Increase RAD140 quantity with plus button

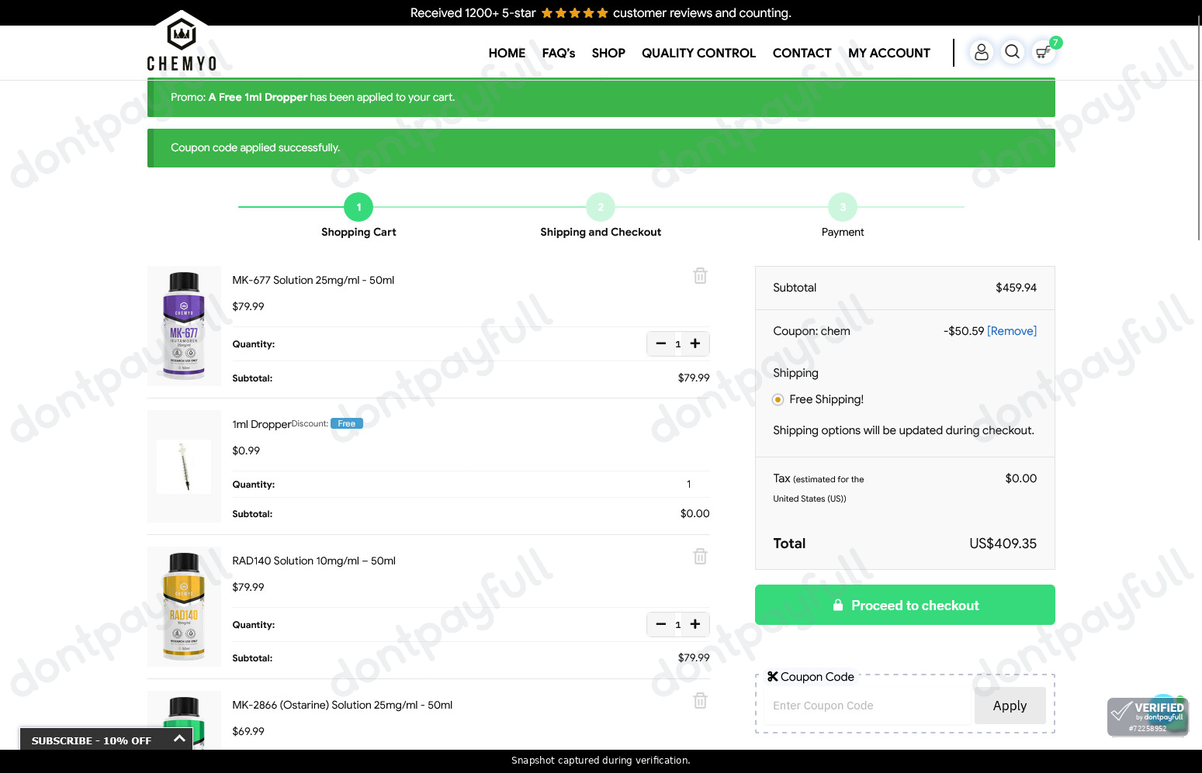point(695,624)
